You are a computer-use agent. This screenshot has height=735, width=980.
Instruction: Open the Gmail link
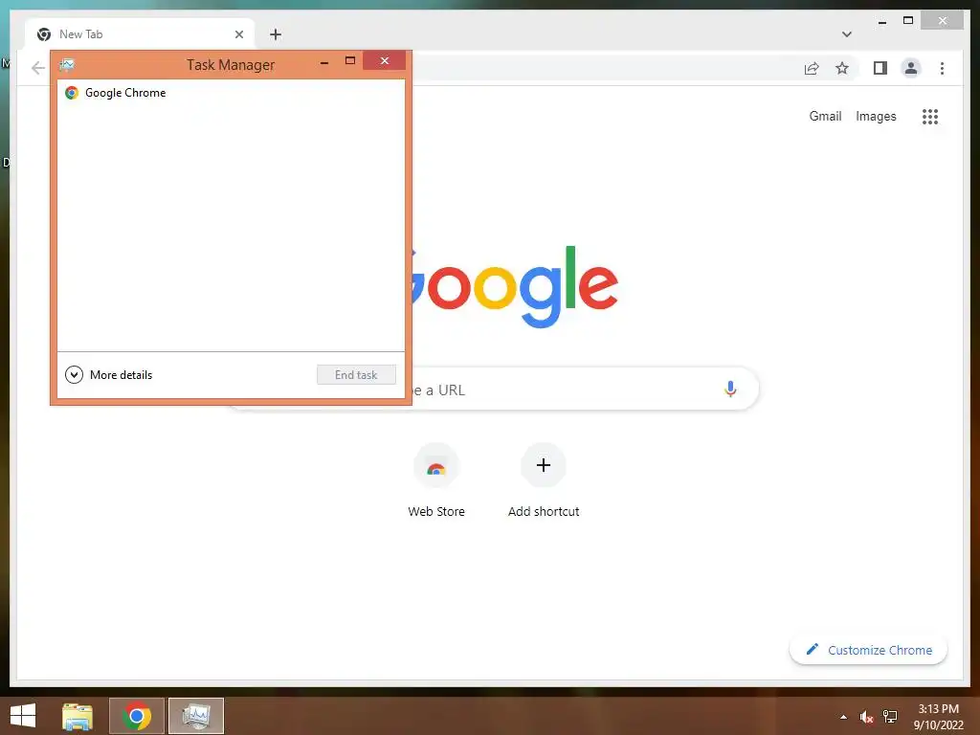(x=825, y=116)
